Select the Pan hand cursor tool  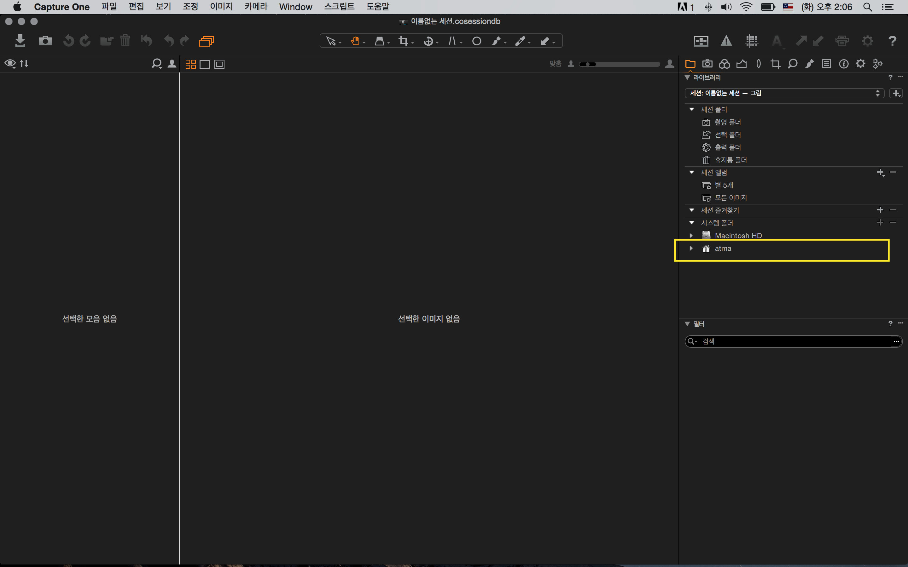click(x=355, y=41)
